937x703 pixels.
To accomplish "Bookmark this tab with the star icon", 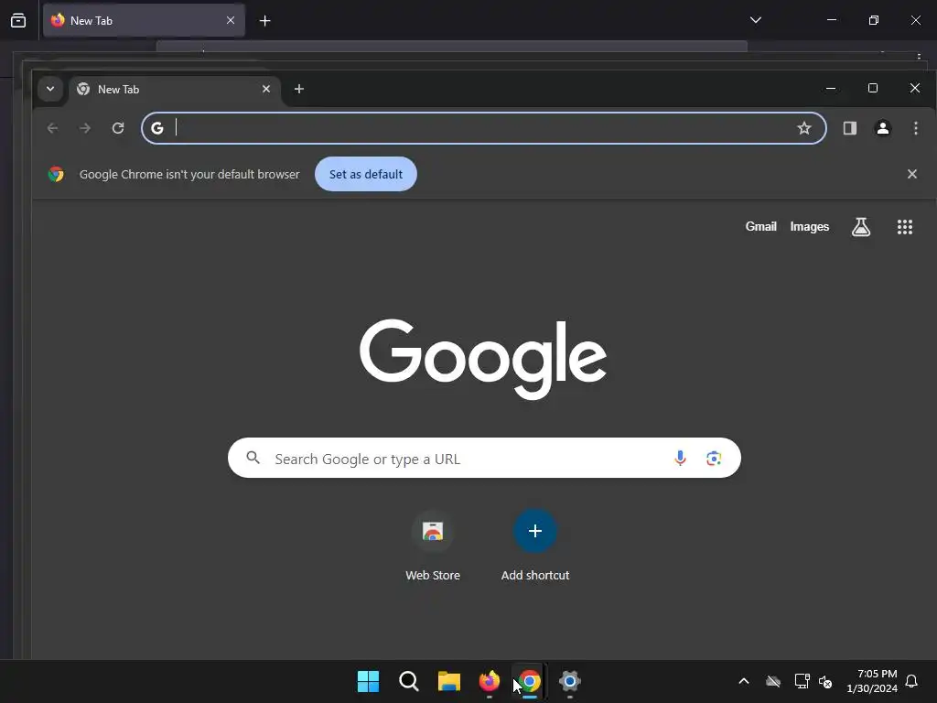I will coord(803,128).
